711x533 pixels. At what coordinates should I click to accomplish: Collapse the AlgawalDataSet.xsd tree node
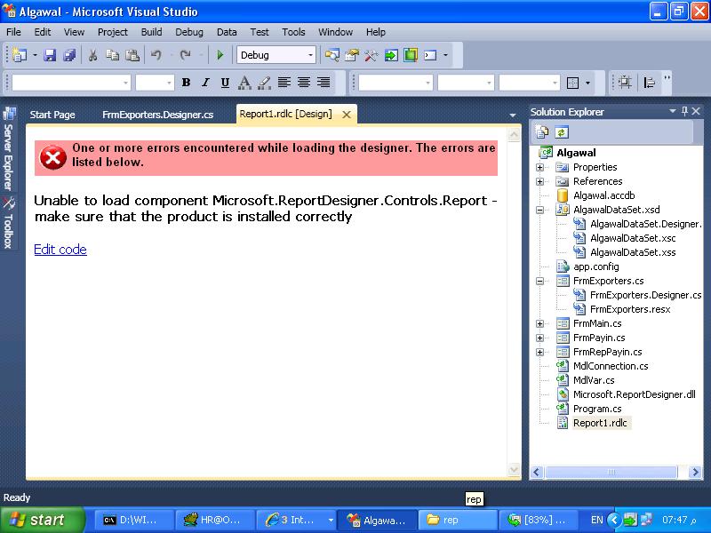coord(539,210)
